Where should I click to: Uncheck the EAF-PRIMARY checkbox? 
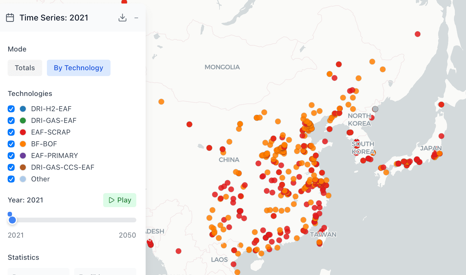pos(11,156)
